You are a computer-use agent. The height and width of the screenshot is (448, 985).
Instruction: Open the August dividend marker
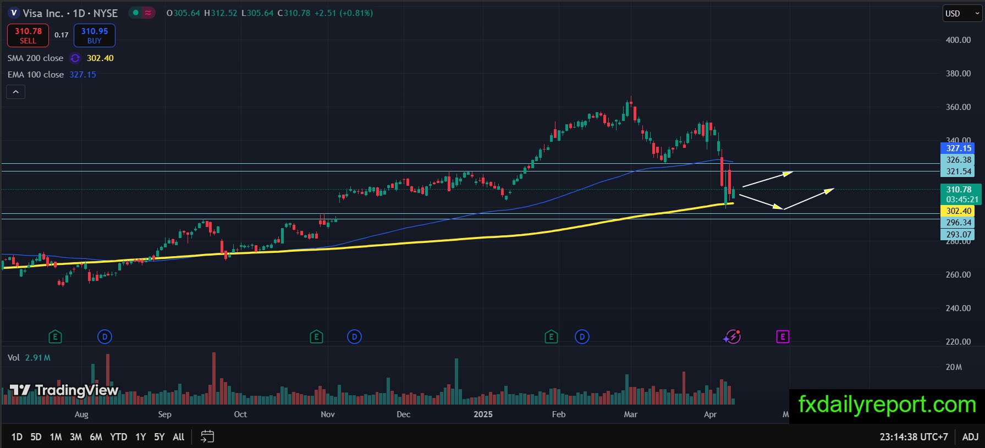tap(104, 336)
